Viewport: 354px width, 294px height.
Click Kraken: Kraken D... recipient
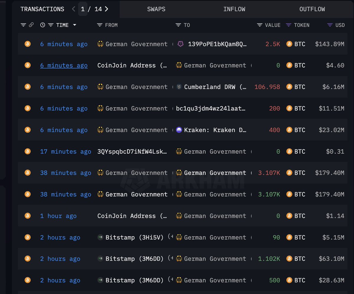(215, 130)
